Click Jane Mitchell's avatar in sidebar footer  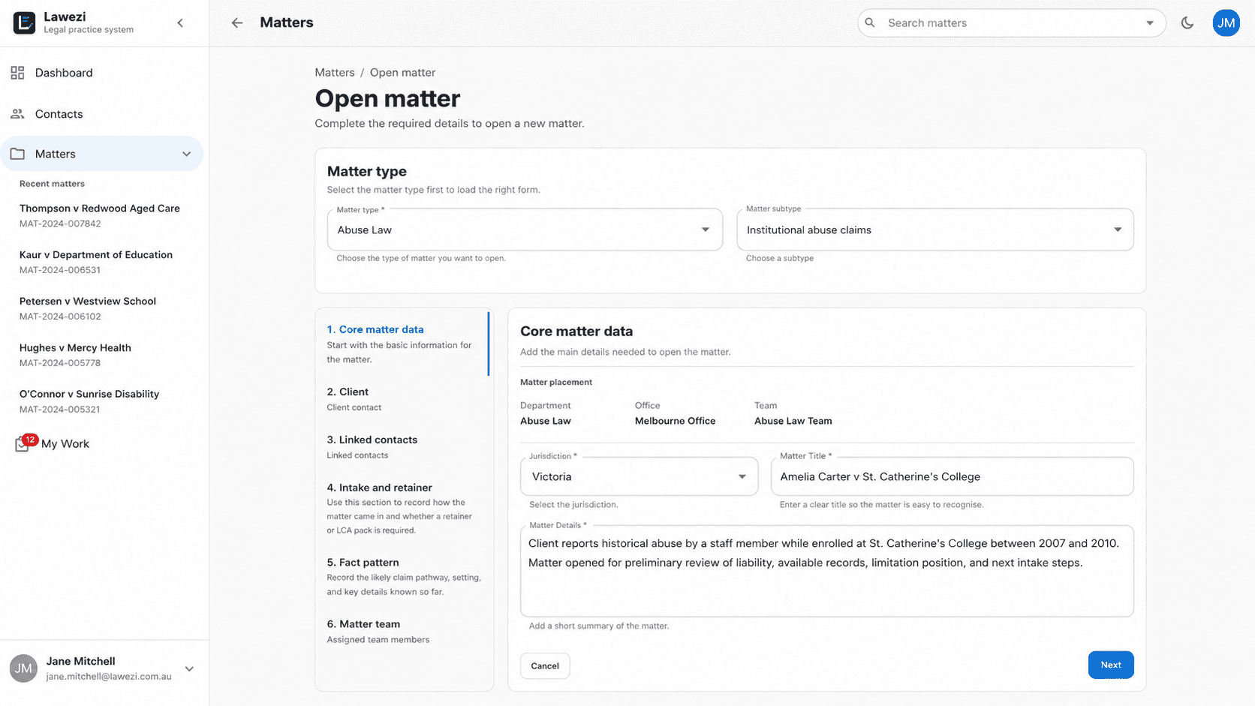coord(23,668)
